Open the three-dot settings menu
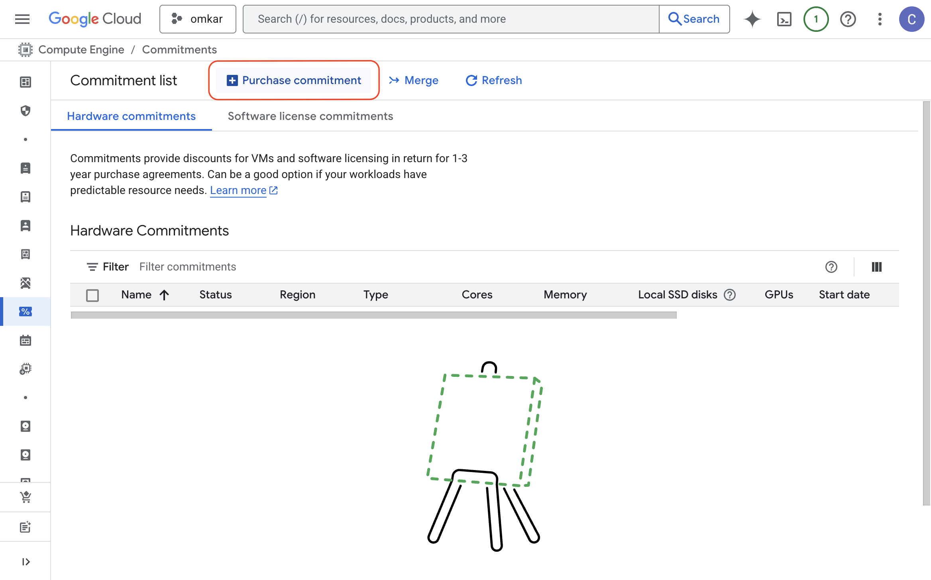The height and width of the screenshot is (580, 931). (880, 19)
